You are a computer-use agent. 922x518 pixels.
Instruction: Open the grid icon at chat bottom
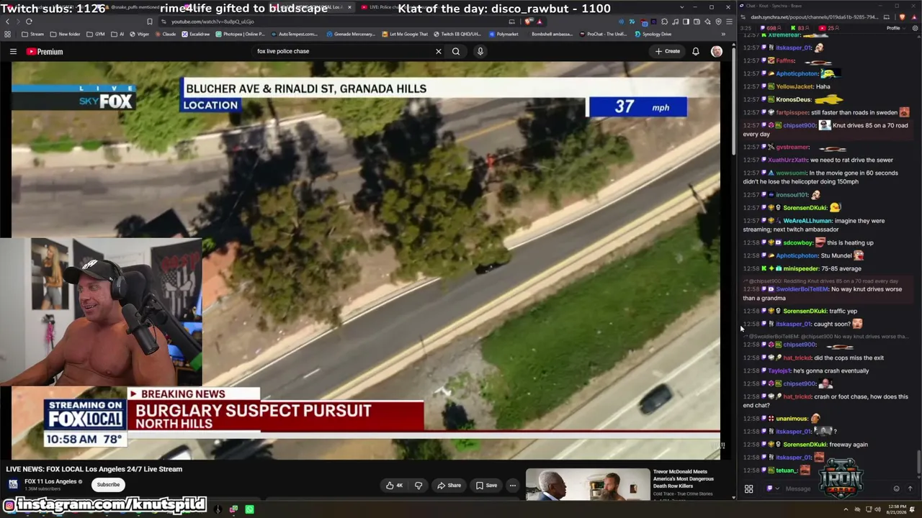coord(748,489)
